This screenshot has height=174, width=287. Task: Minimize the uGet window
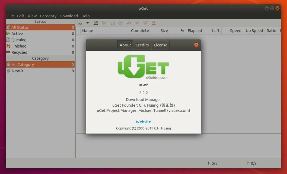267,8
